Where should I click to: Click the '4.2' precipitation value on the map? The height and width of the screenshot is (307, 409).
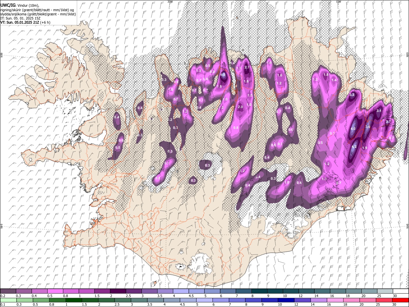[x=354, y=147]
